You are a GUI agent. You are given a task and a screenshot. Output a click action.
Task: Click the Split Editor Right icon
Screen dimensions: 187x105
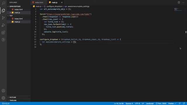(179, 2)
